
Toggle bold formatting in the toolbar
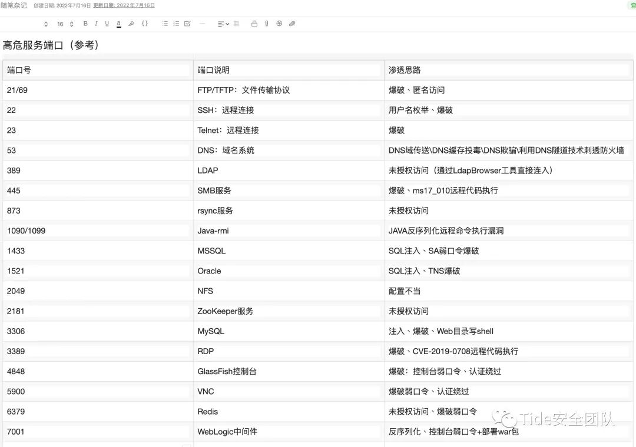click(85, 24)
